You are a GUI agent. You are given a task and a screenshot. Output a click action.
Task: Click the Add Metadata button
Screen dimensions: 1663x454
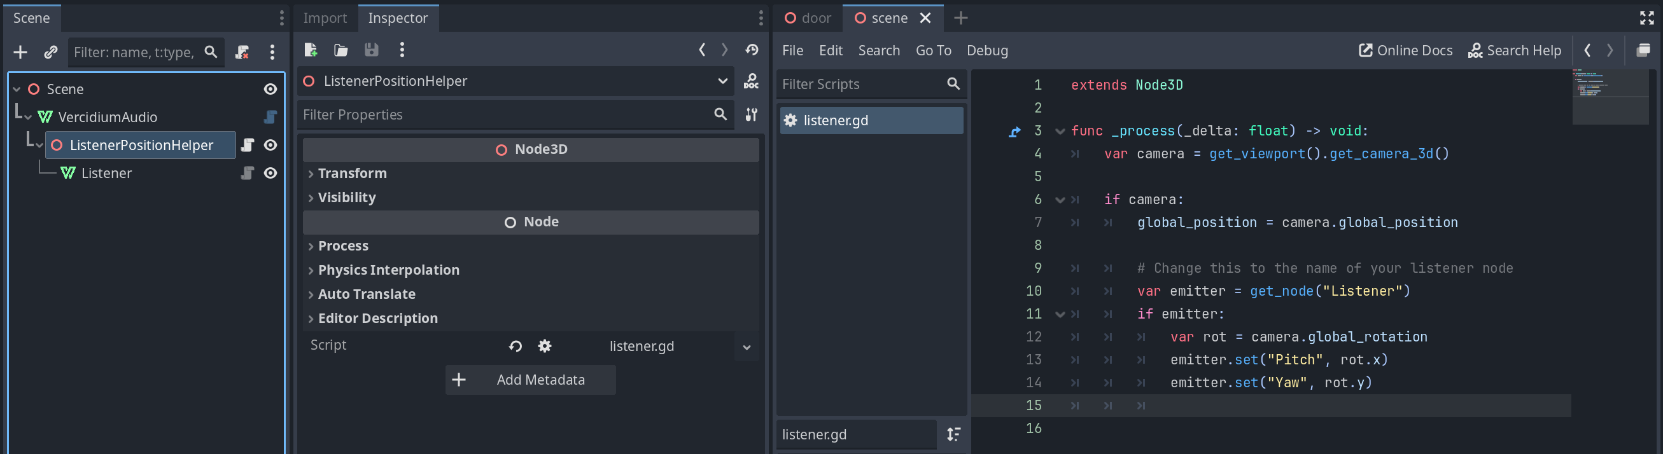click(531, 380)
